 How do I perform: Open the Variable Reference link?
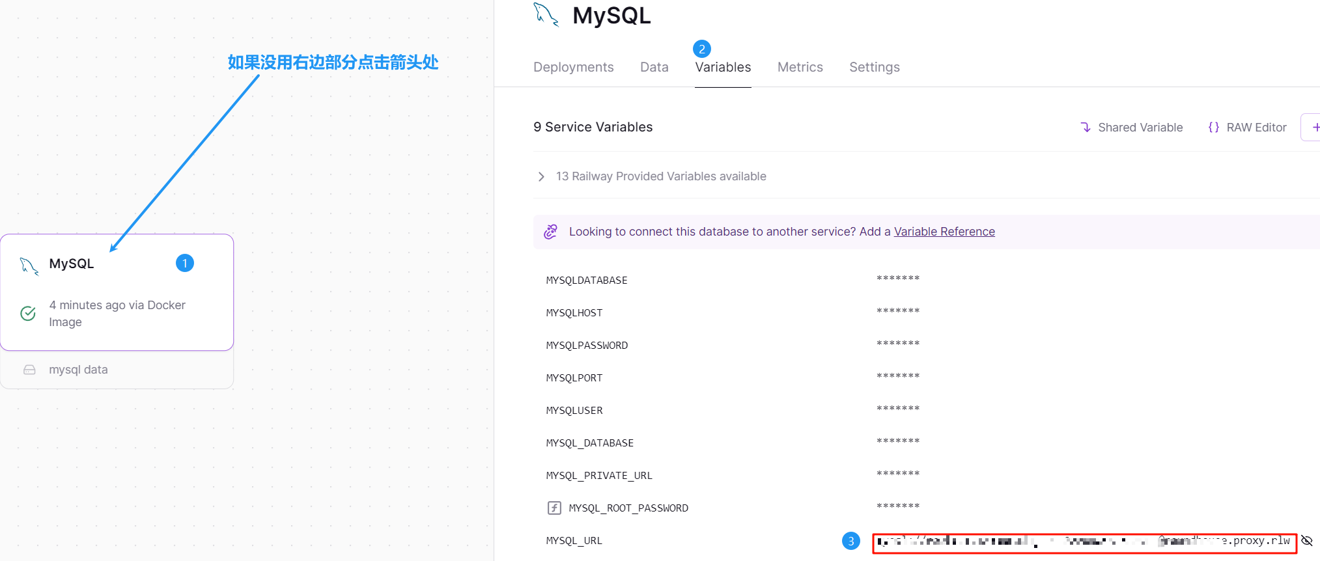point(944,232)
